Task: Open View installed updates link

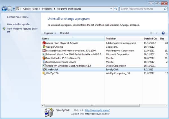Action: point(19,24)
